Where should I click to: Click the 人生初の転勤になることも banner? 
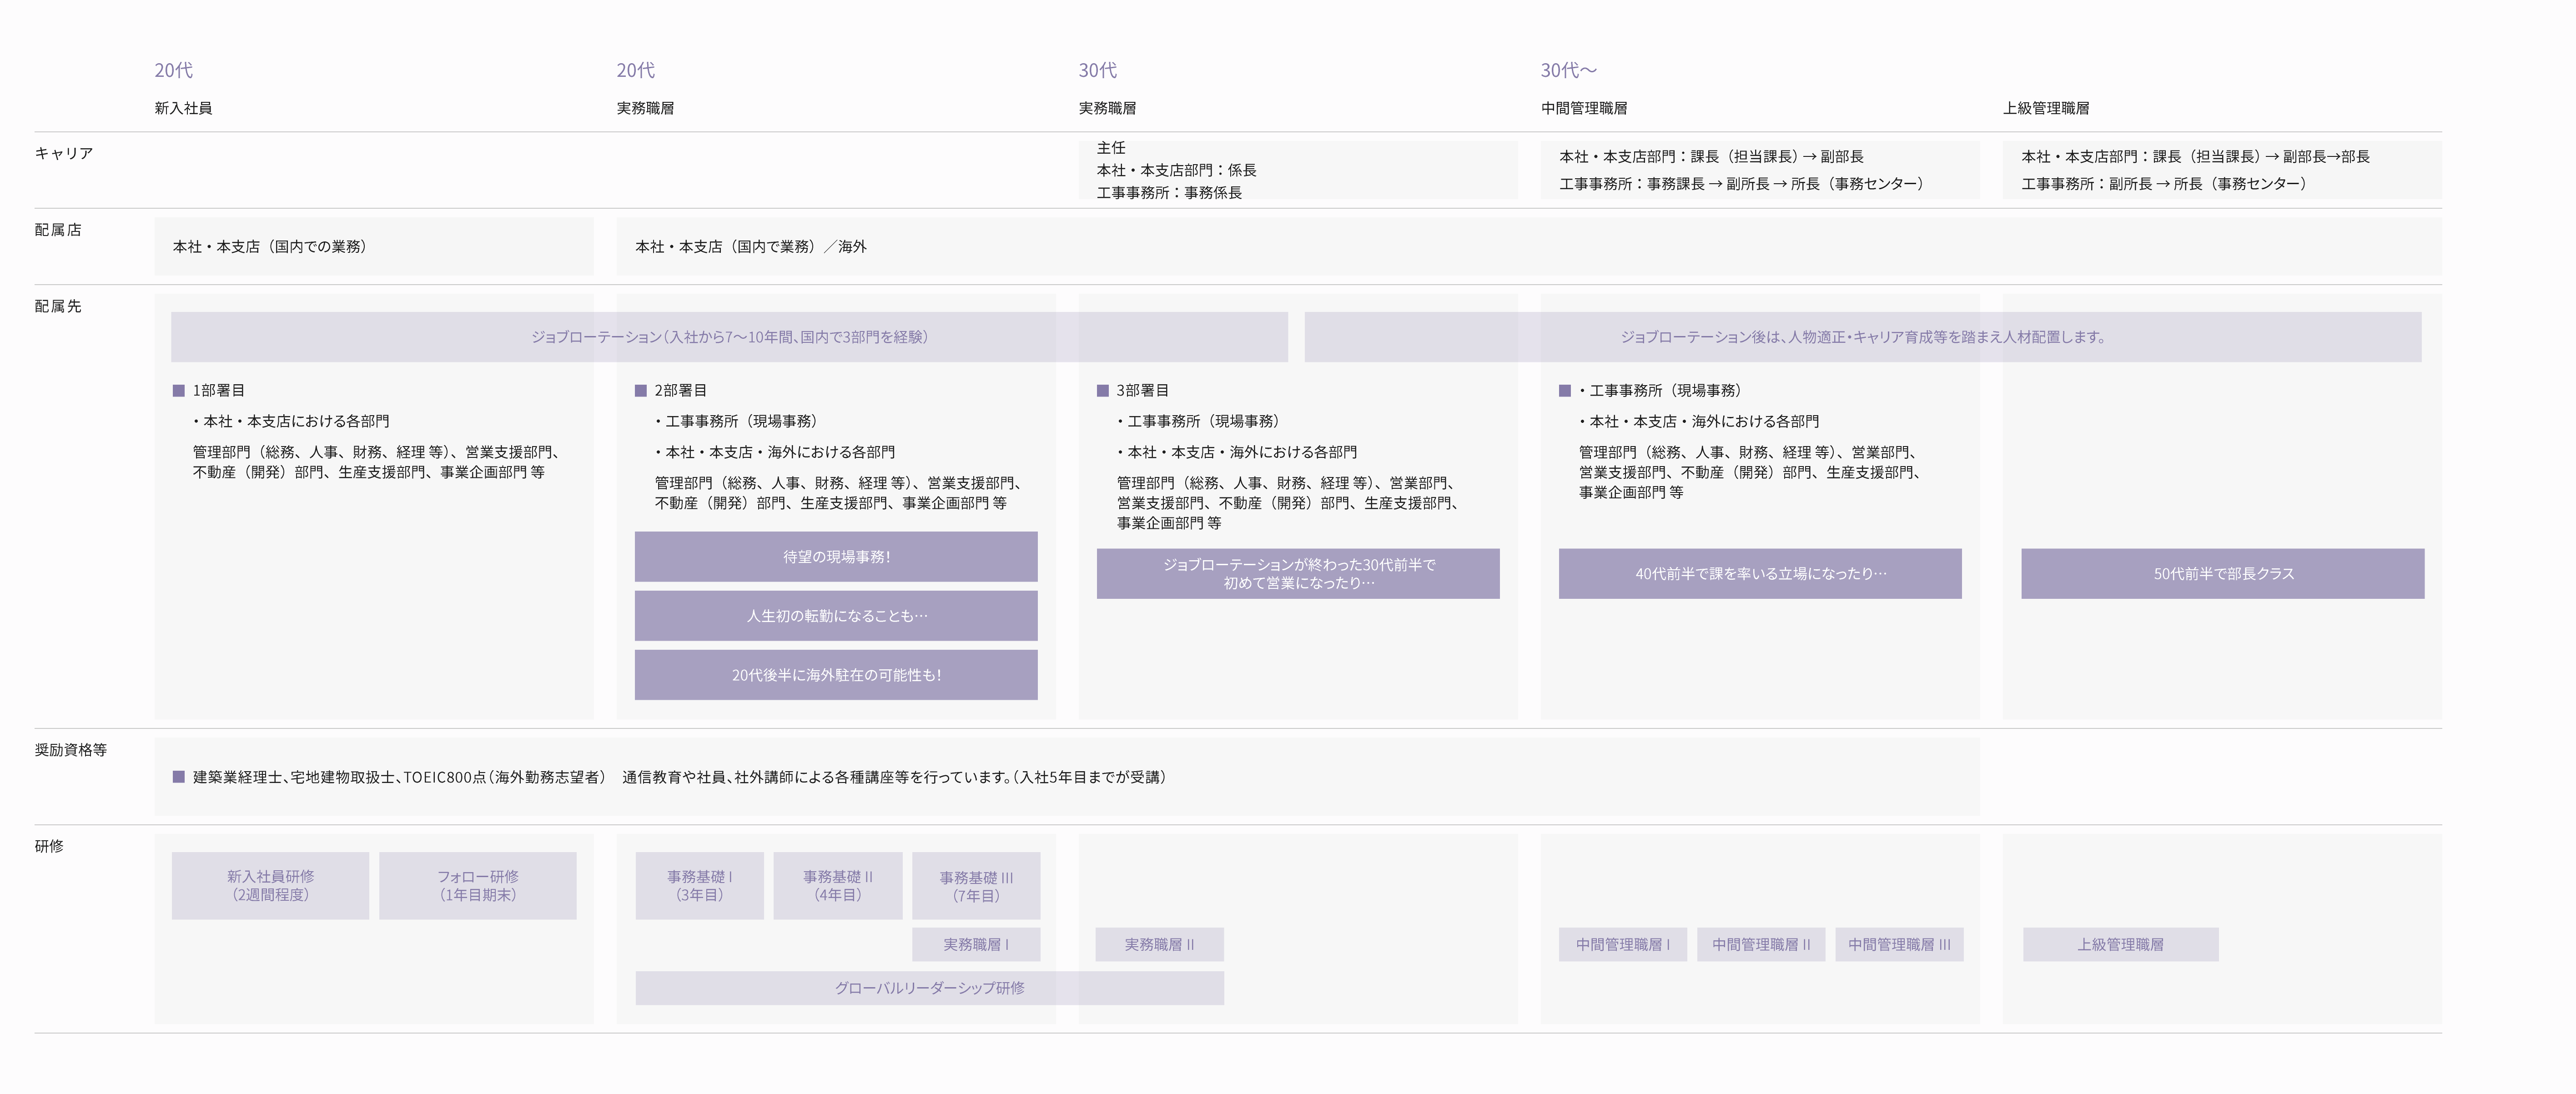click(836, 615)
